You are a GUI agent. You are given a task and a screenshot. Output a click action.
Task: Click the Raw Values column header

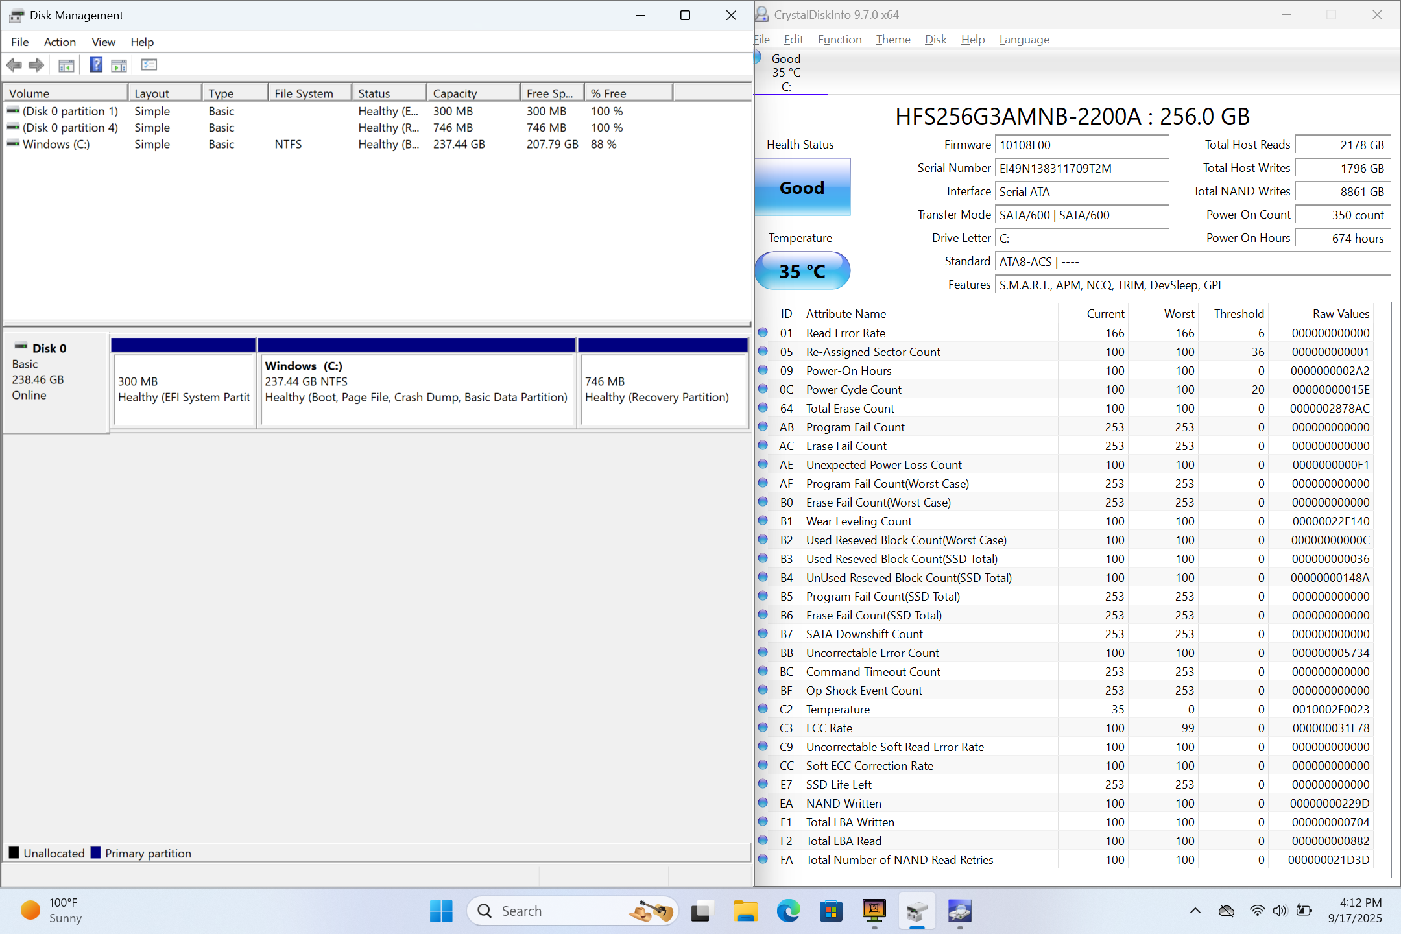tap(1321, 314)
